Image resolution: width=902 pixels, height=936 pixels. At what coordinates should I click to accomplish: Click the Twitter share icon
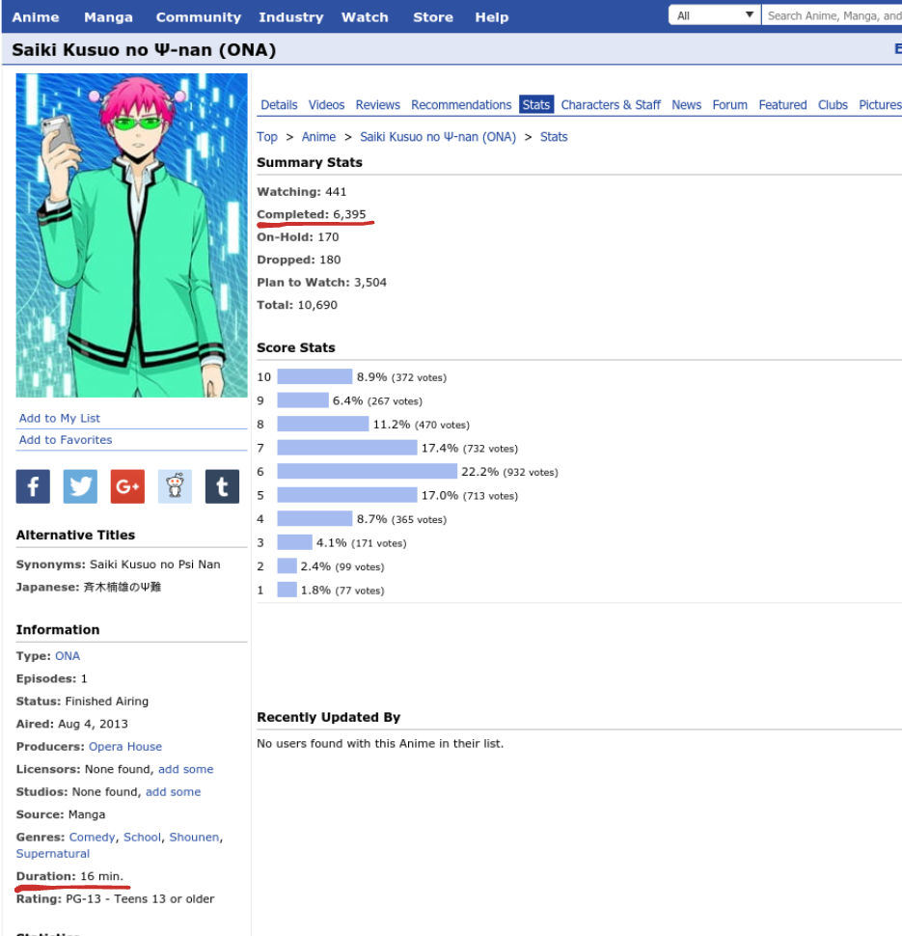[80, 486]
